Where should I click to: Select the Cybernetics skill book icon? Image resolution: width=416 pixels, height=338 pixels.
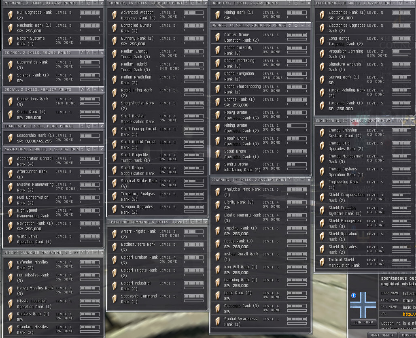click(x=11, y=65)
